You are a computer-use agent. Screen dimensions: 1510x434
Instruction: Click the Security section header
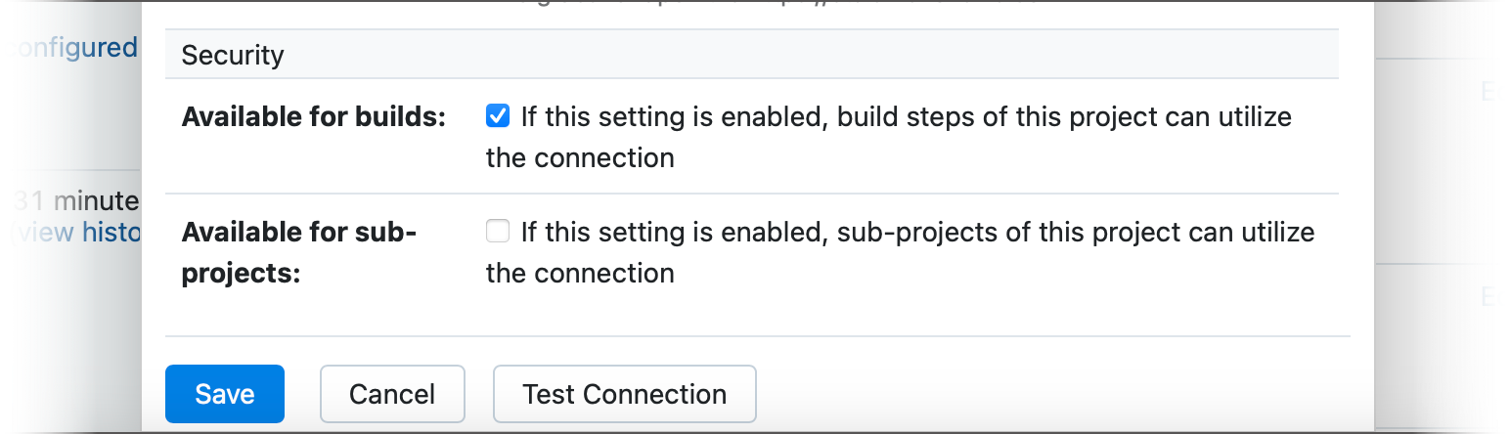(x=233, y=55)
